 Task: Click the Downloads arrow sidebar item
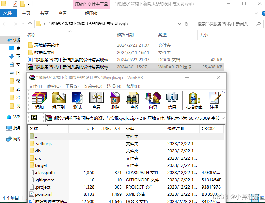pos(14,56)
